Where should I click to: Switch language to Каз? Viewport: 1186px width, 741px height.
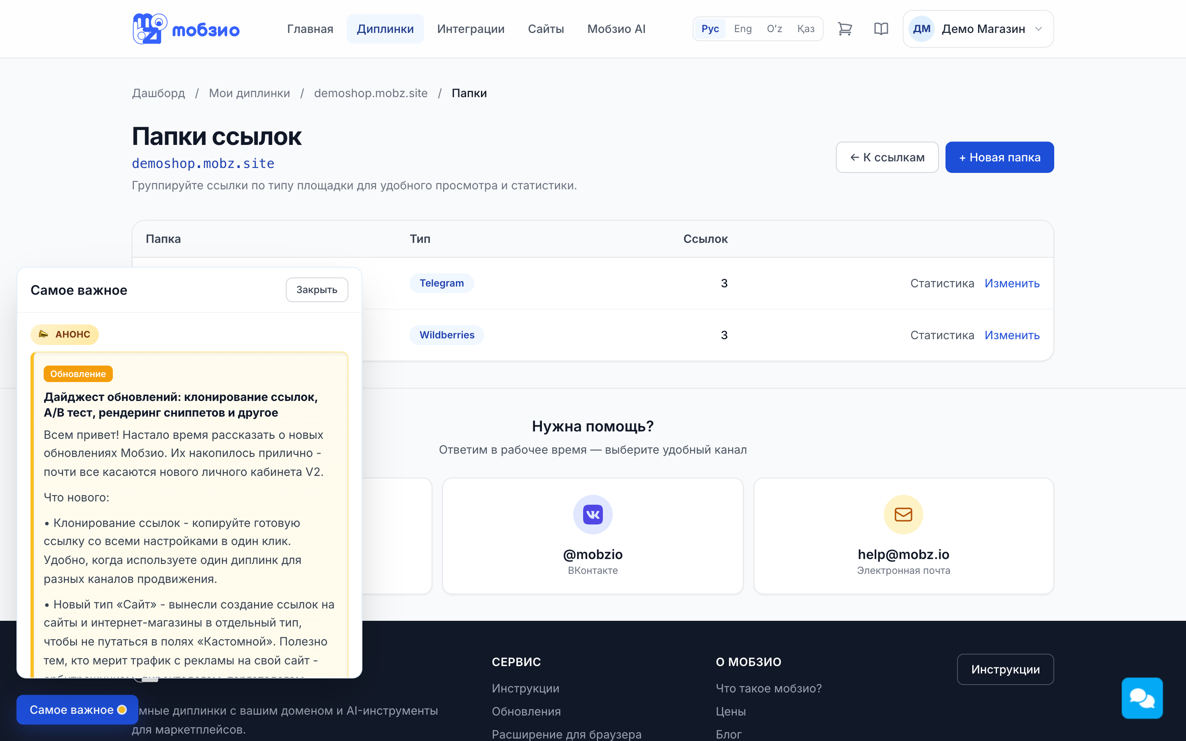[x=805, y=29]
